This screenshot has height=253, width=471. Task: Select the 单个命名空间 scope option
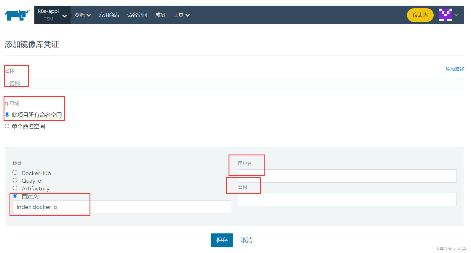coord(7,126)
